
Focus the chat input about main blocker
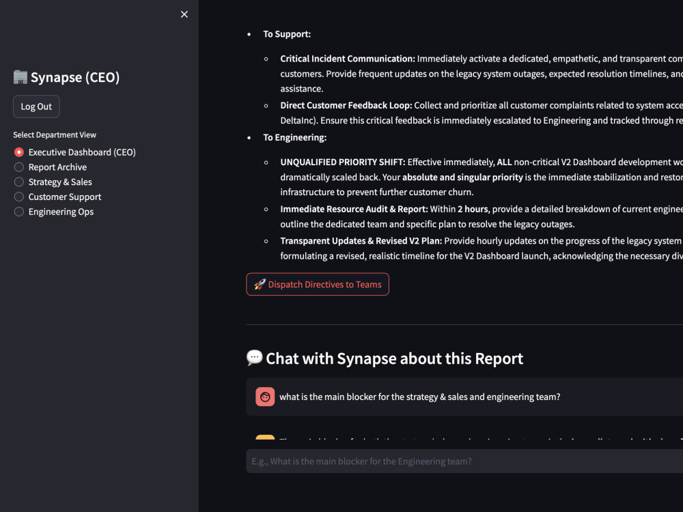(464, 461)
